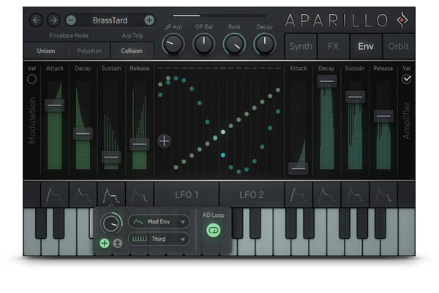Open Amplifier Attack envelope icon button
The width and height of the screenshot is (439, 293).
click(299, 195)
